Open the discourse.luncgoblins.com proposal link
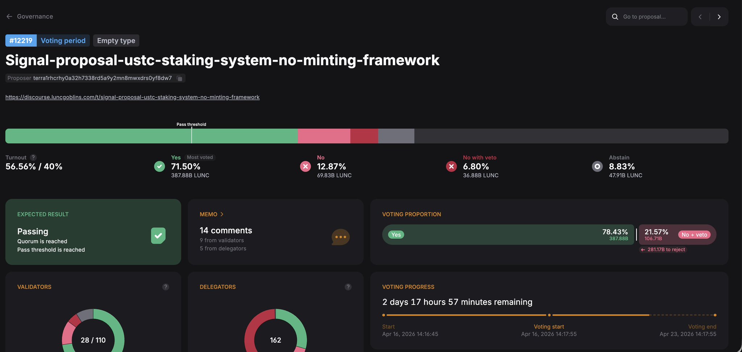Viewport: 742px width, 352px height. [x=132, y=97]
